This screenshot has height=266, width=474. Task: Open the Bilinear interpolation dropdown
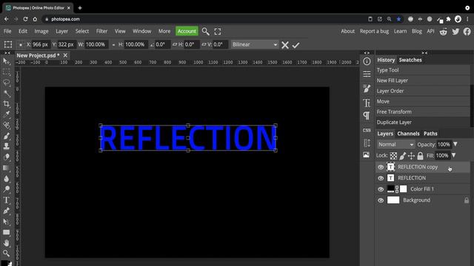pos(255,44)
